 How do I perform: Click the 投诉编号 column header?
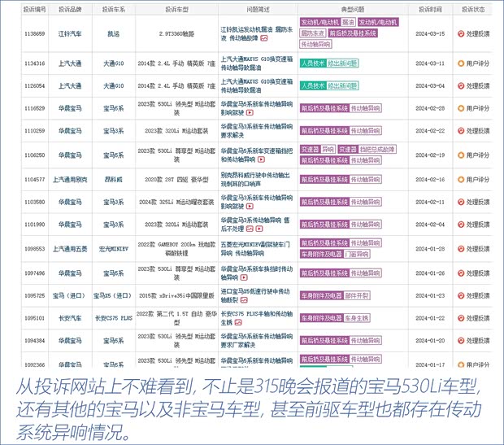[x=35, y=10]
